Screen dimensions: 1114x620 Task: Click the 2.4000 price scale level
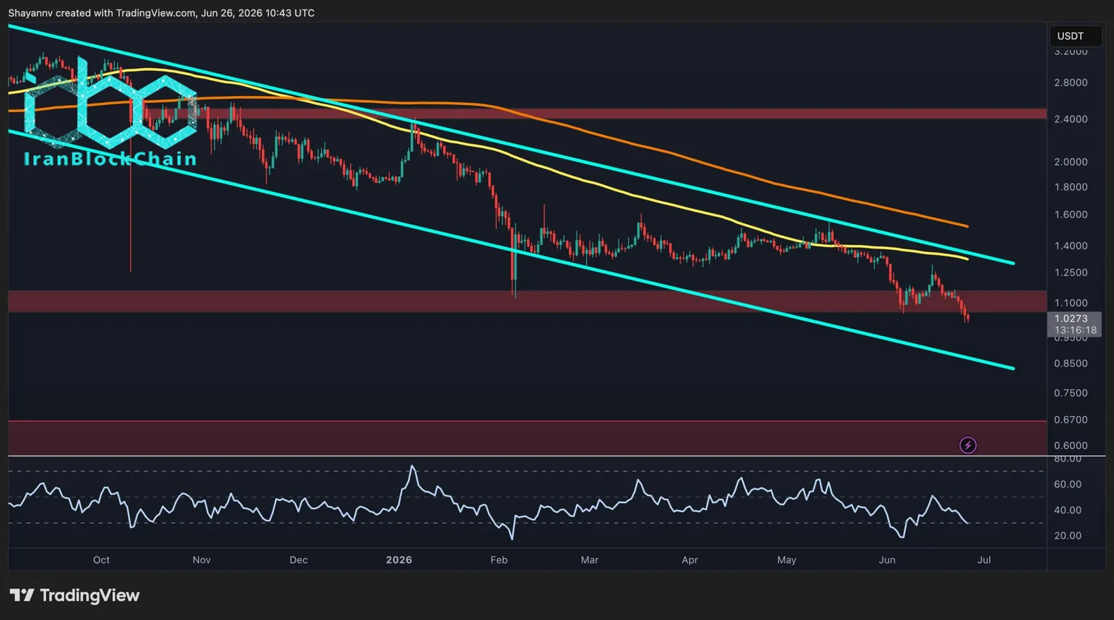click(x=1071, y=119)
